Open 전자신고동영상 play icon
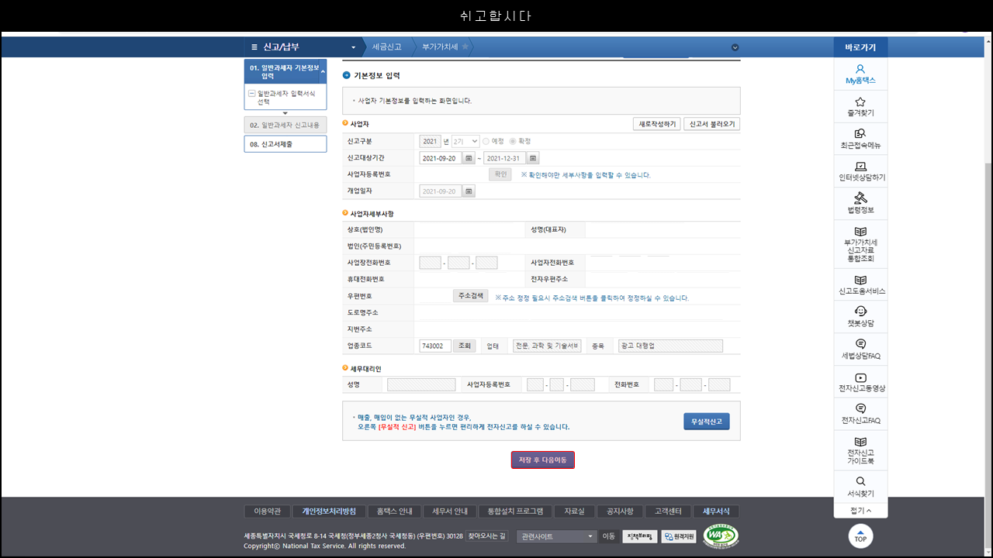993x558 pixels. (x=860, y=377)
